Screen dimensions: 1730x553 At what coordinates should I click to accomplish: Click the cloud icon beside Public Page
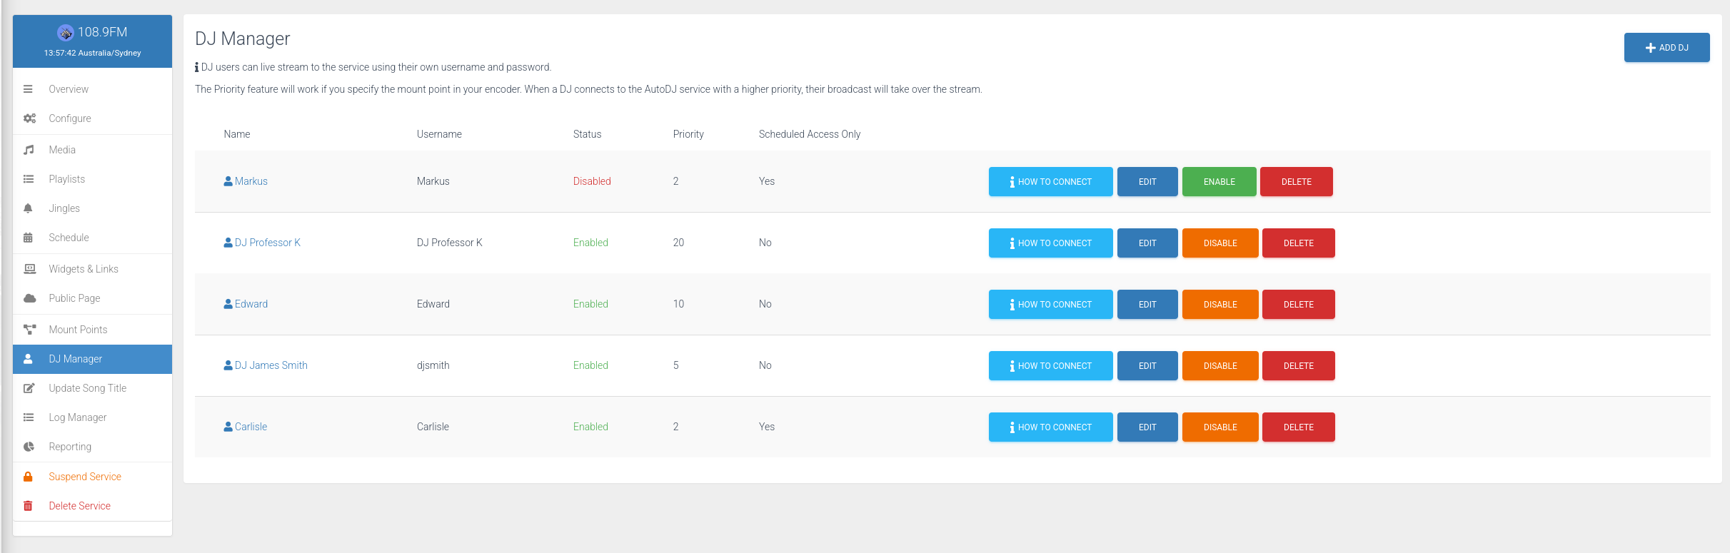click(x=29, y=298)
